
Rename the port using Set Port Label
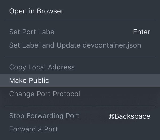point(33,32)
